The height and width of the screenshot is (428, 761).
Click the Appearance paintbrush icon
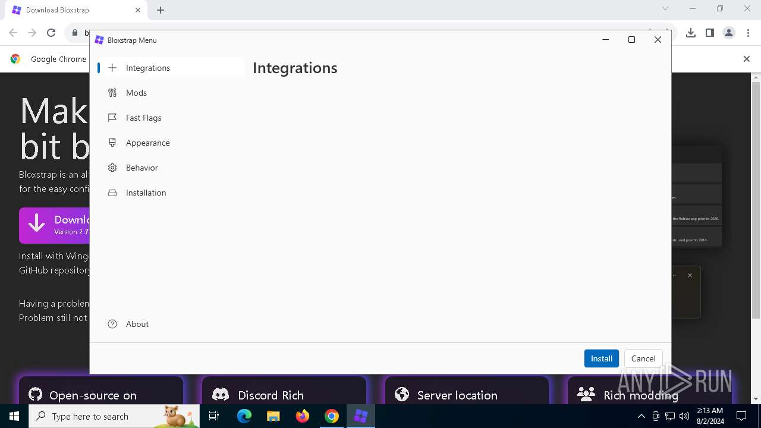[112, 143]
